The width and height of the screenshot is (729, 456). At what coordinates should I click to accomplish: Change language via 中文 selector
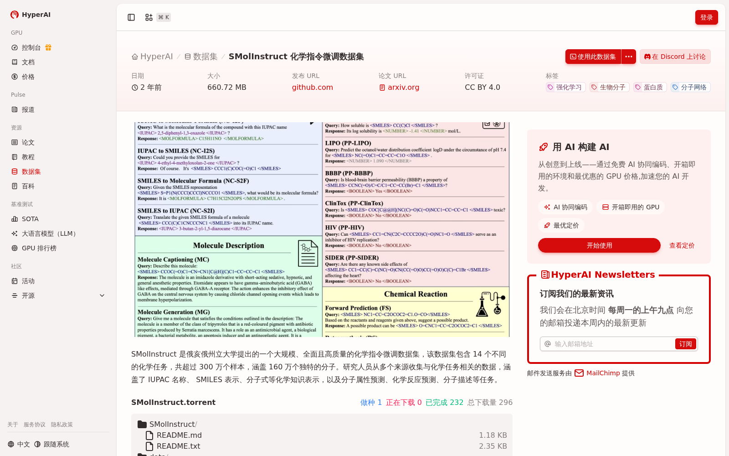tap(19, 444)
